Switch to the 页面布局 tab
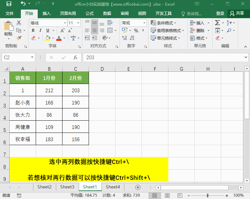The height and width of the screenshot is (199, 250). coord(68,14)
